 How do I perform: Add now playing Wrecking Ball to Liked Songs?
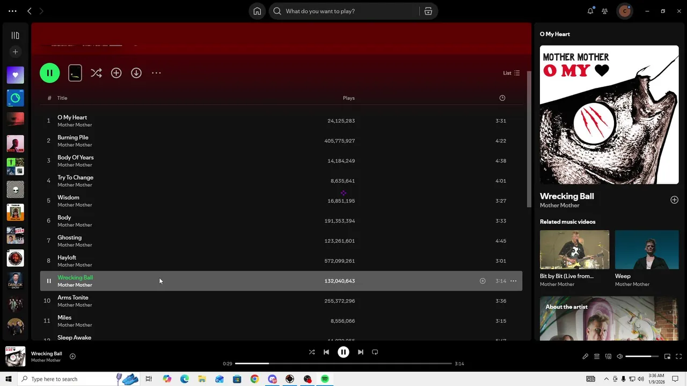[72, 357]
